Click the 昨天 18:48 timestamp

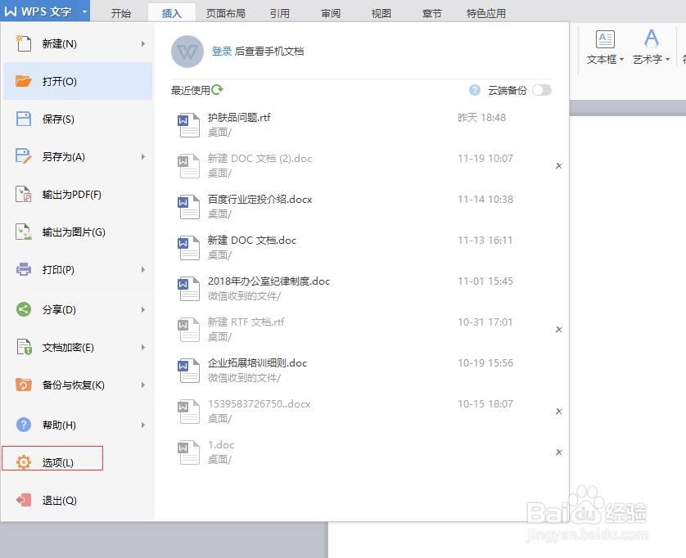click(481, 118)
